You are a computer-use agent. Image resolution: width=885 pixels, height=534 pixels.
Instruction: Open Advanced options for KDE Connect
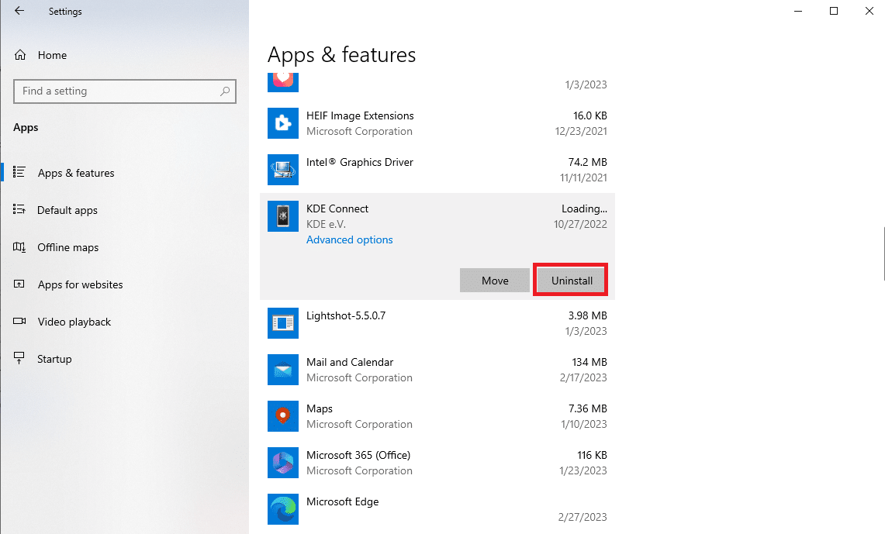[x=349, y=239]
